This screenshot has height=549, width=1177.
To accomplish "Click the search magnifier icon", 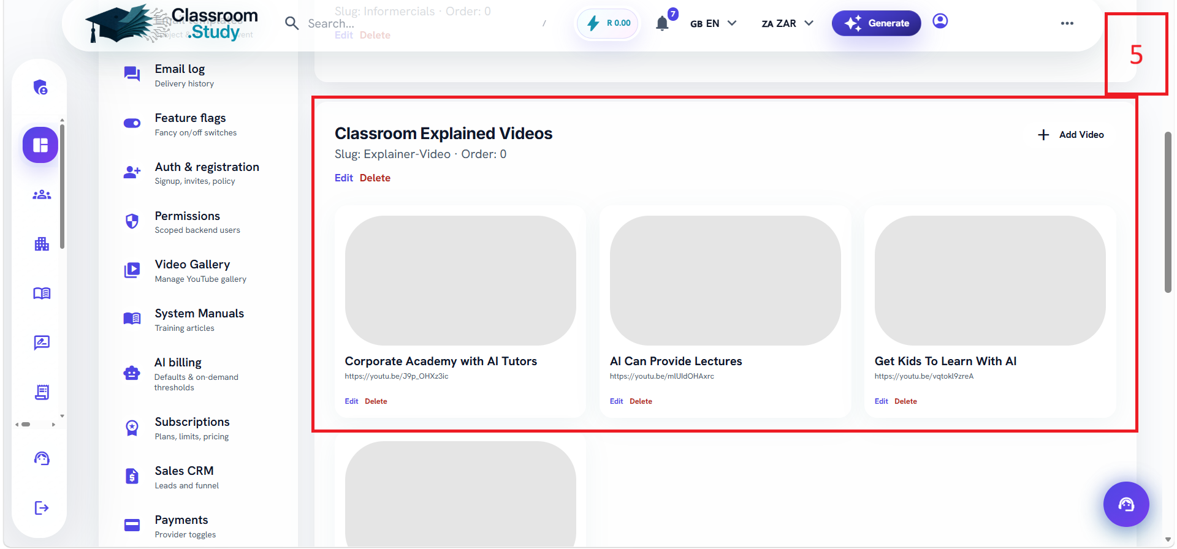I will tap(292, 23).
